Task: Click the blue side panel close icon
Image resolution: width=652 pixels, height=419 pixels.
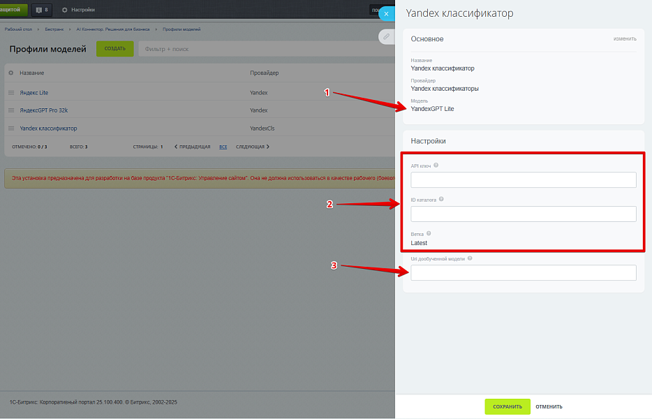Action: (386, 14)
